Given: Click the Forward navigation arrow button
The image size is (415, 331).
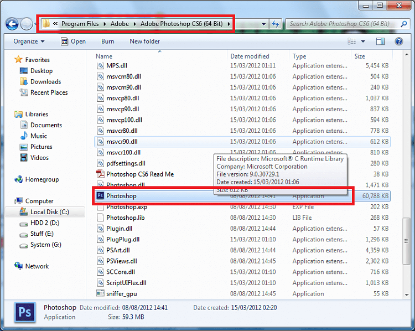Looking at the screenshot, I should coord(27,24).
